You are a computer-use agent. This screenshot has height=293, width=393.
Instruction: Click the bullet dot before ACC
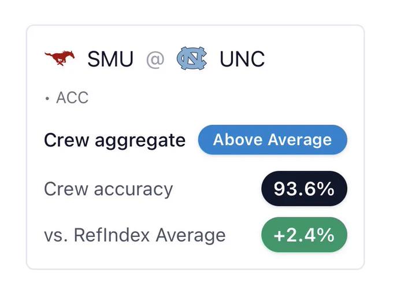[x=47, y=98]
